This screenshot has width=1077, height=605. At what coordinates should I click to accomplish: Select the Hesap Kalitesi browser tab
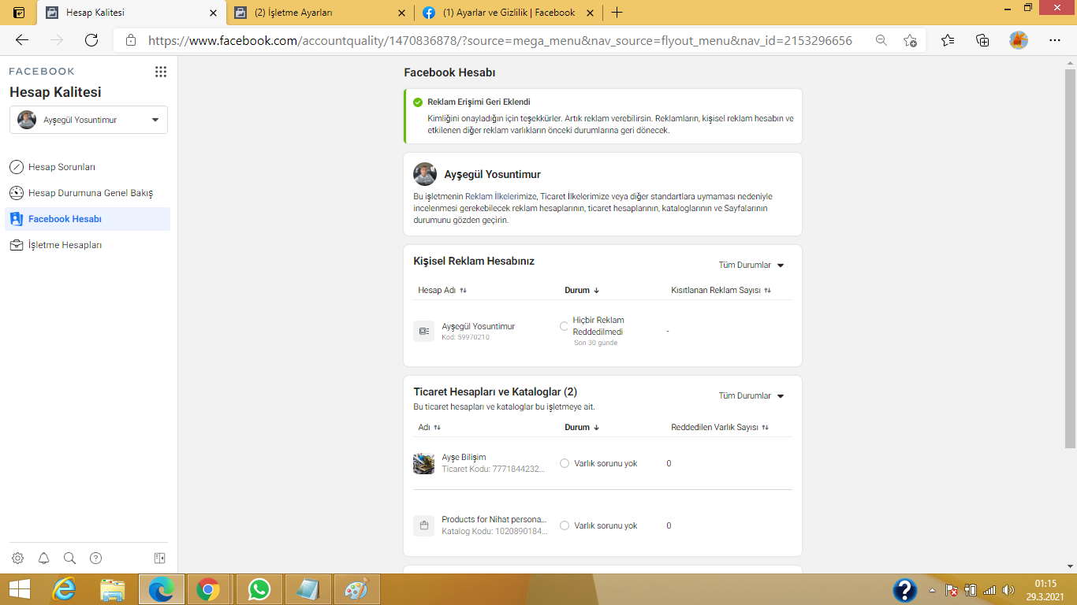pos(131,13)
